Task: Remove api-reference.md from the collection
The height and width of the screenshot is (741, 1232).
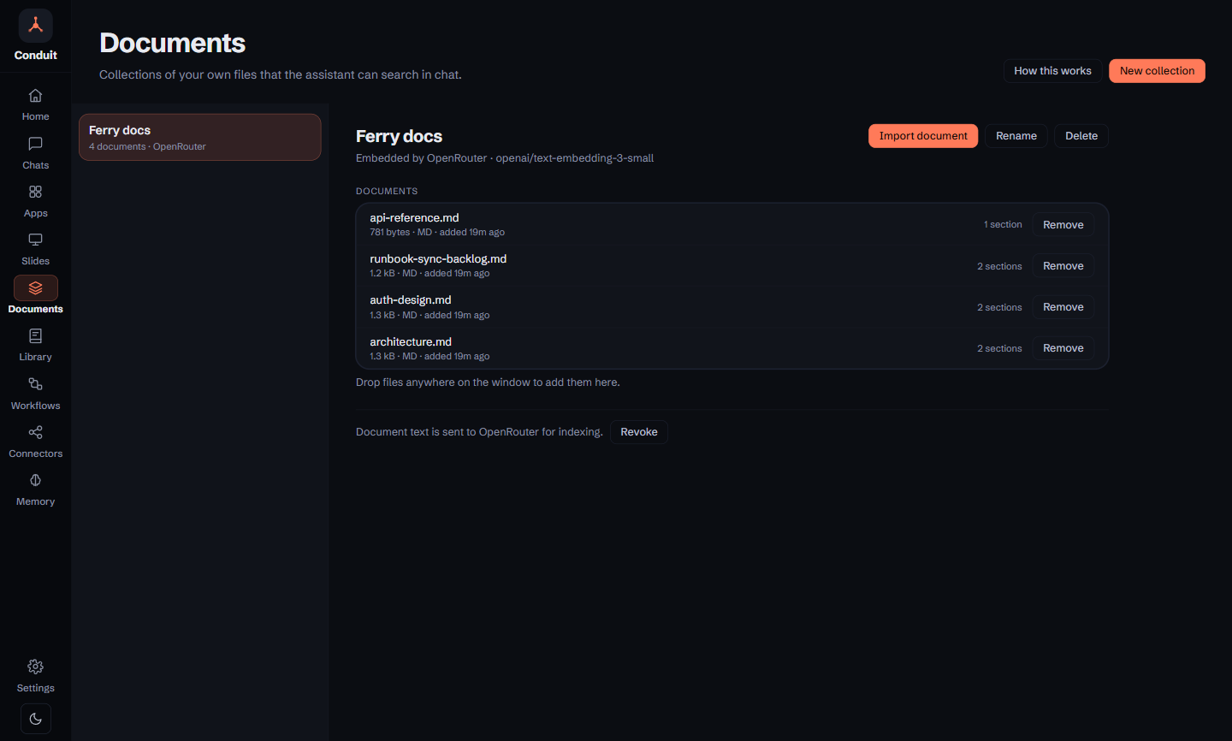Action: tap(1063, 225)
